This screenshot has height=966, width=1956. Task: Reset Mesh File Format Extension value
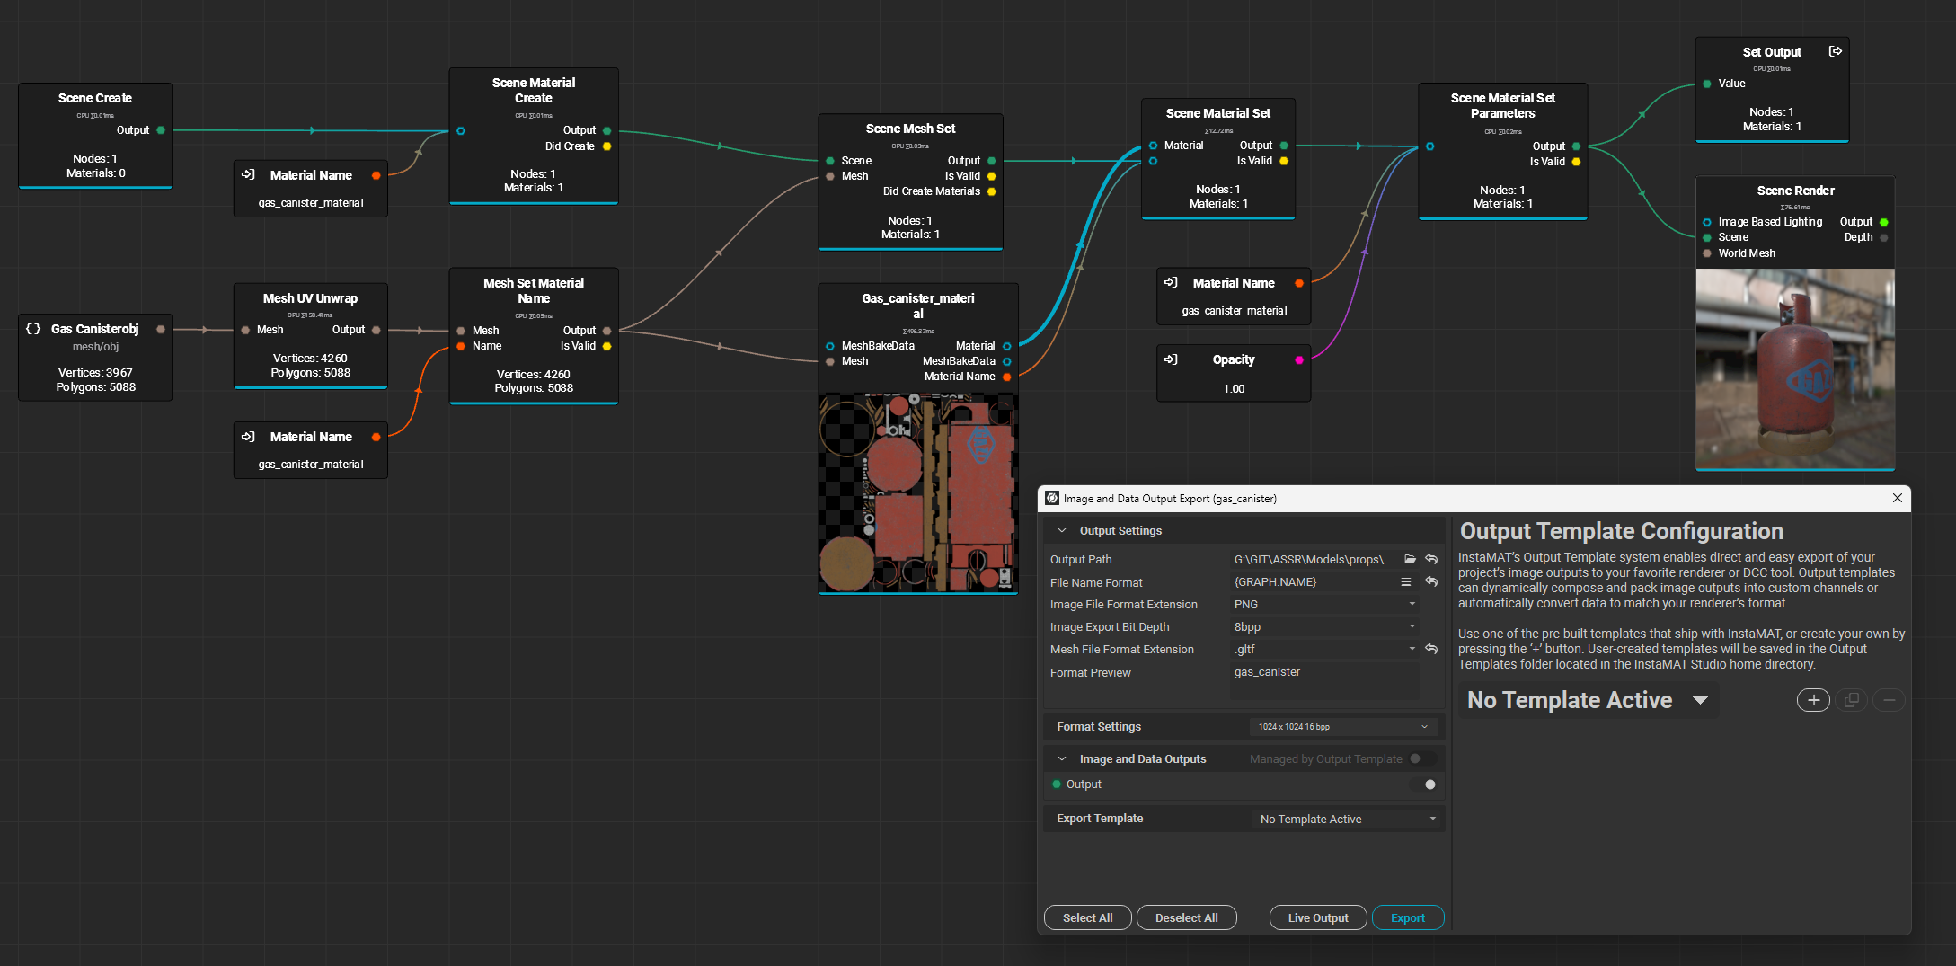point(1431,649)
